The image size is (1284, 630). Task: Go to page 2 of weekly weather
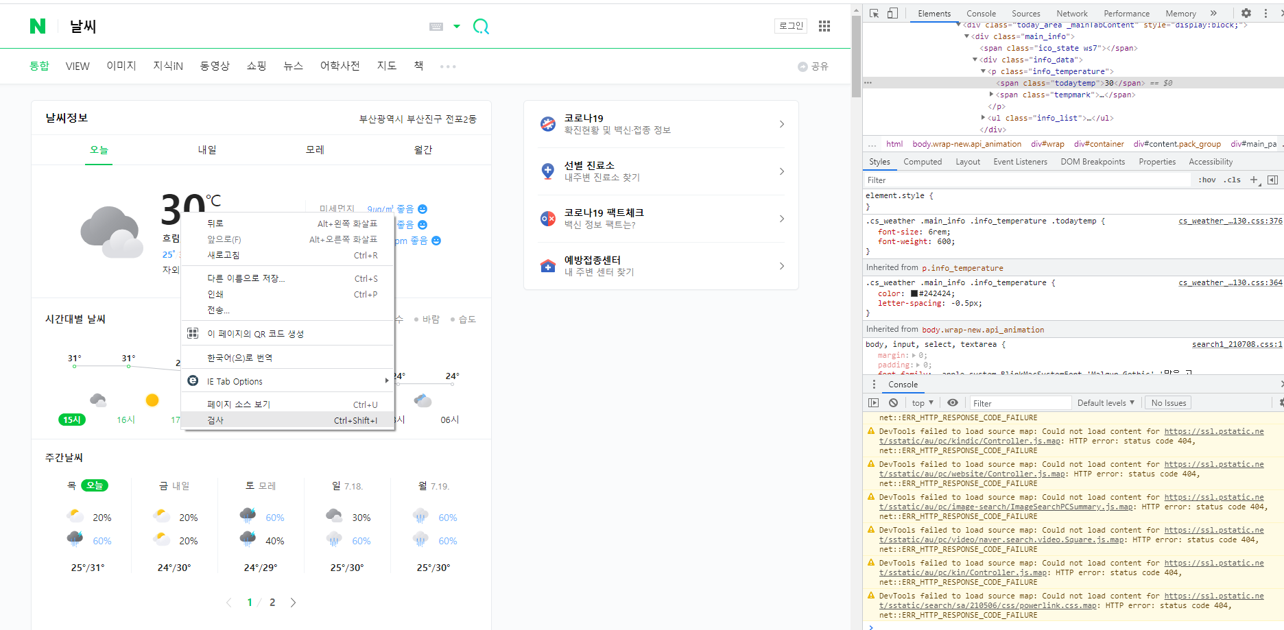(272, 603)
